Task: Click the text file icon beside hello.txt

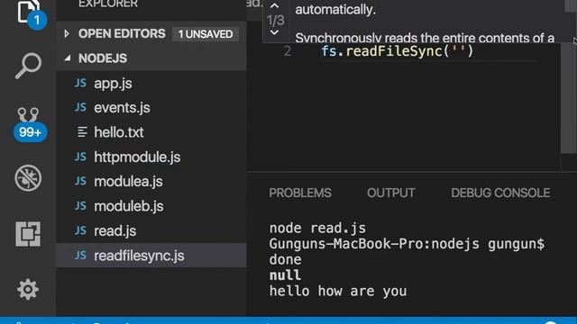Action: (82, 132)
